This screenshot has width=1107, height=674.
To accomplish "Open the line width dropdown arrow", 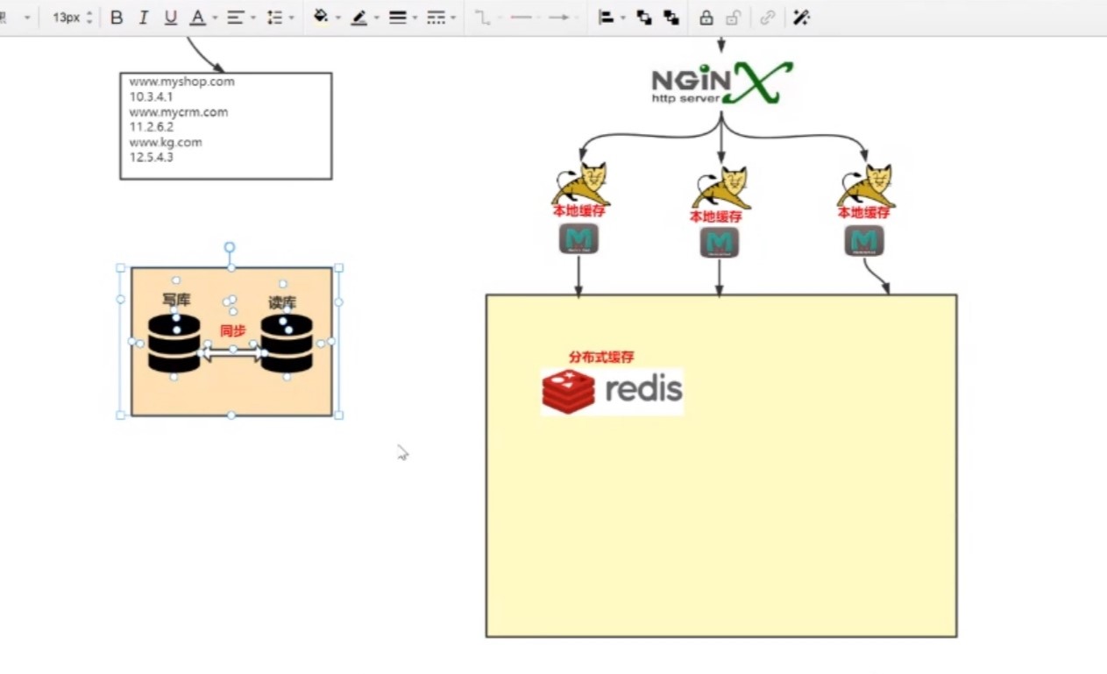I will click(x=415, y=18).
